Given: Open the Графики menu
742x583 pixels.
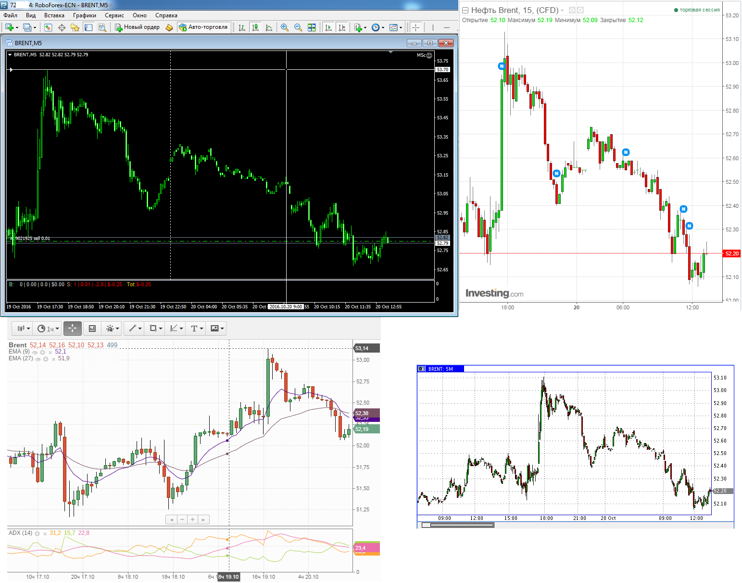Looking at the screenshot, I should tap(85, 15).
